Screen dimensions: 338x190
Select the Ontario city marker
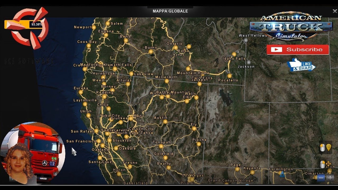pos(175,48)
